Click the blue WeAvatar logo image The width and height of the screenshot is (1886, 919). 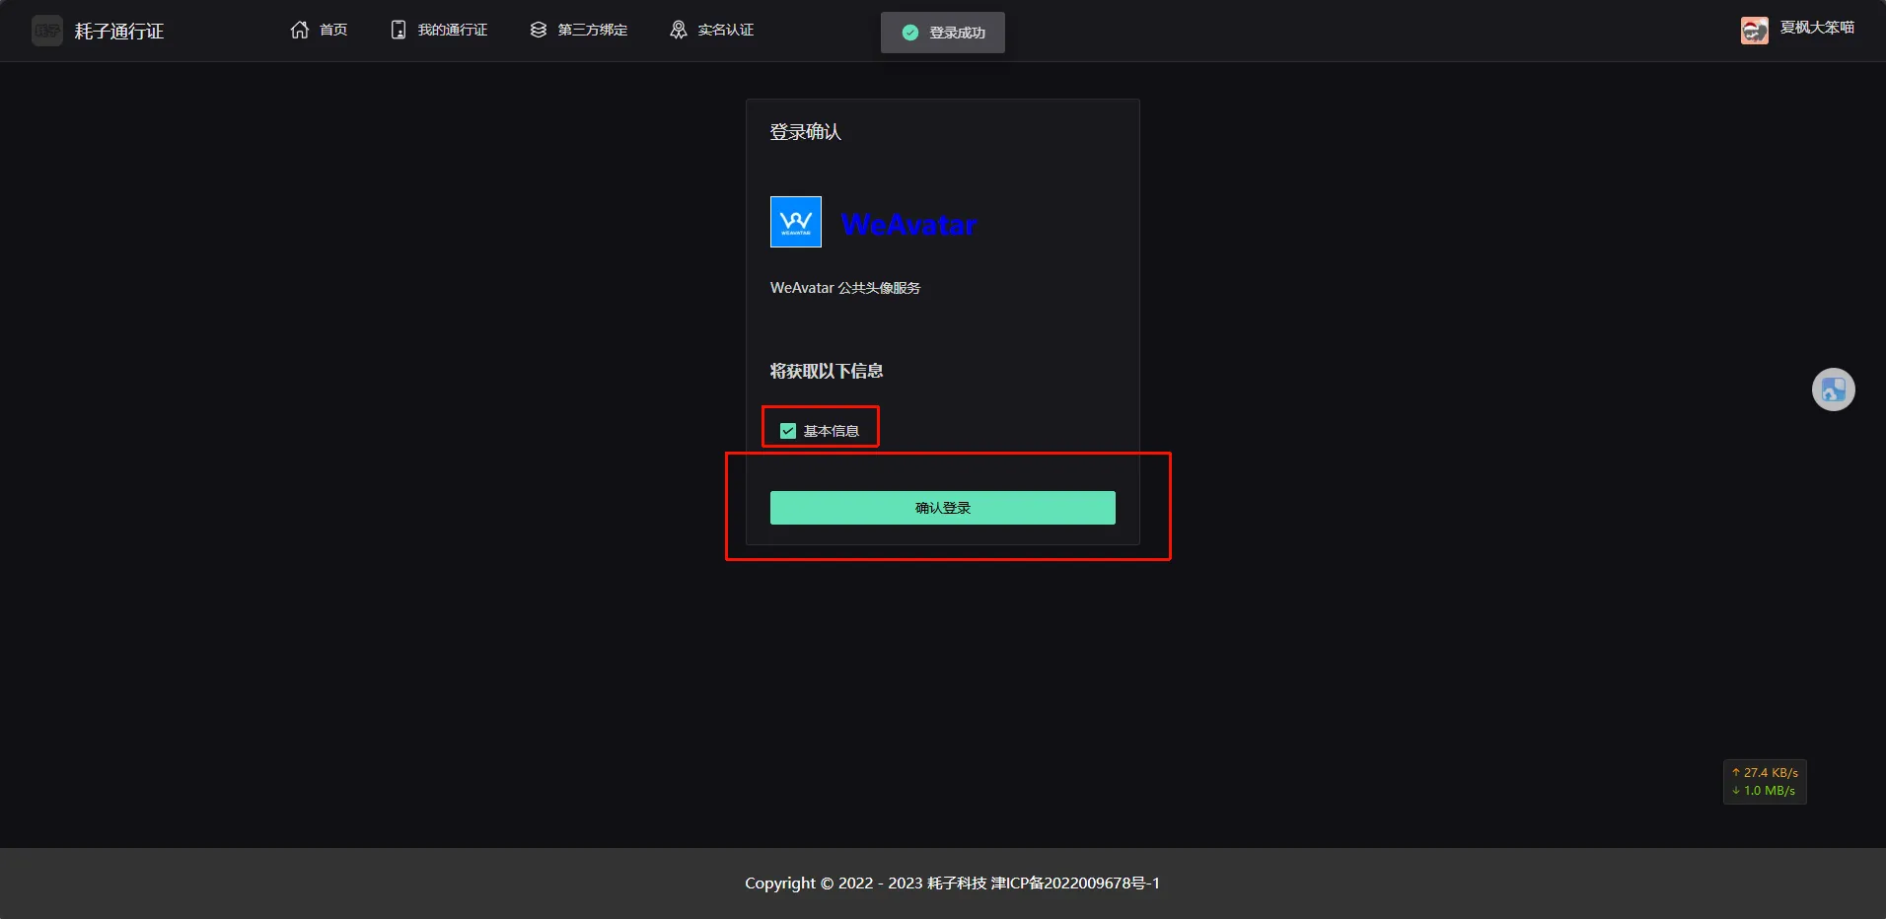[x=795, y=222]
